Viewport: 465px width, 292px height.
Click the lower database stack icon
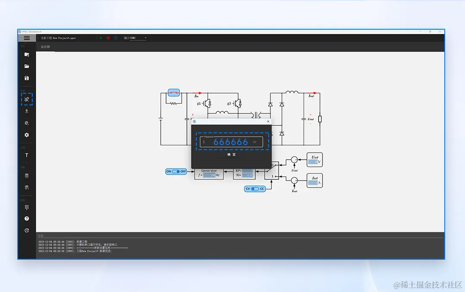point(27,187)
